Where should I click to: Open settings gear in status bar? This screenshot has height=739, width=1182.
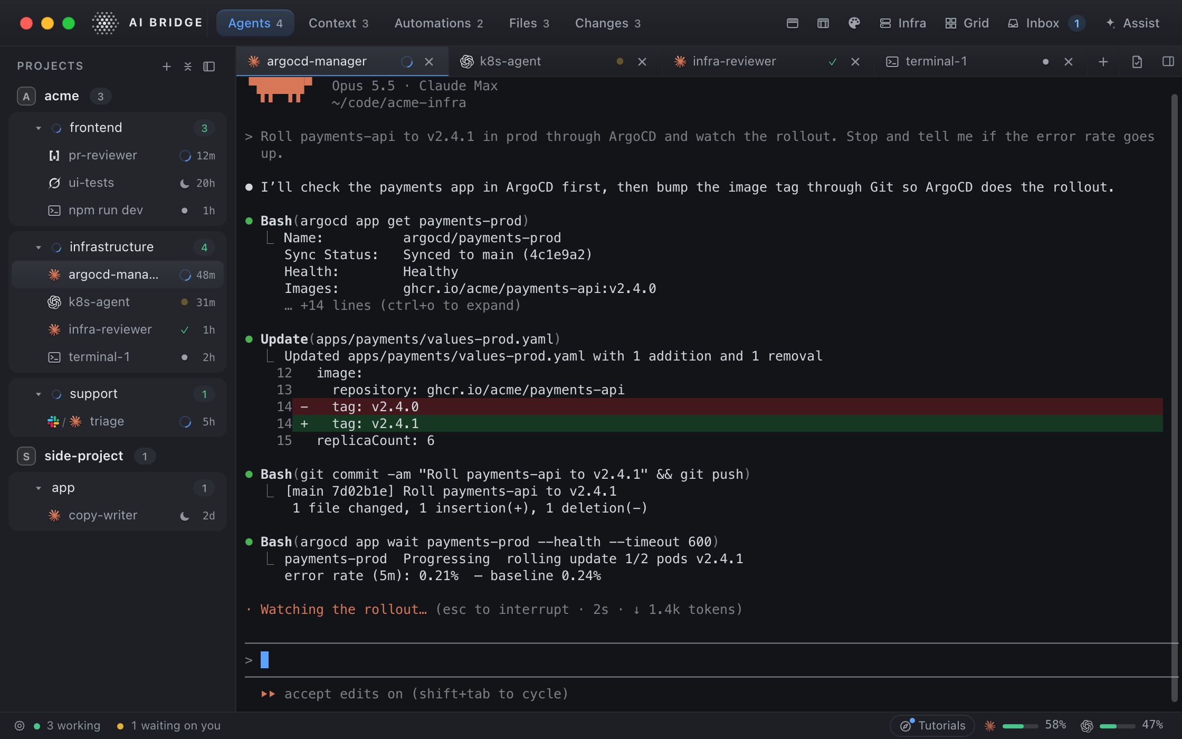pos(20,726)
